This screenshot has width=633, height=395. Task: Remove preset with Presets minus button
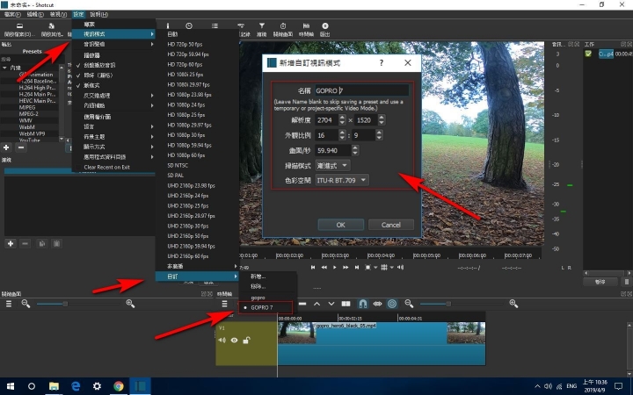coord(21,148)
